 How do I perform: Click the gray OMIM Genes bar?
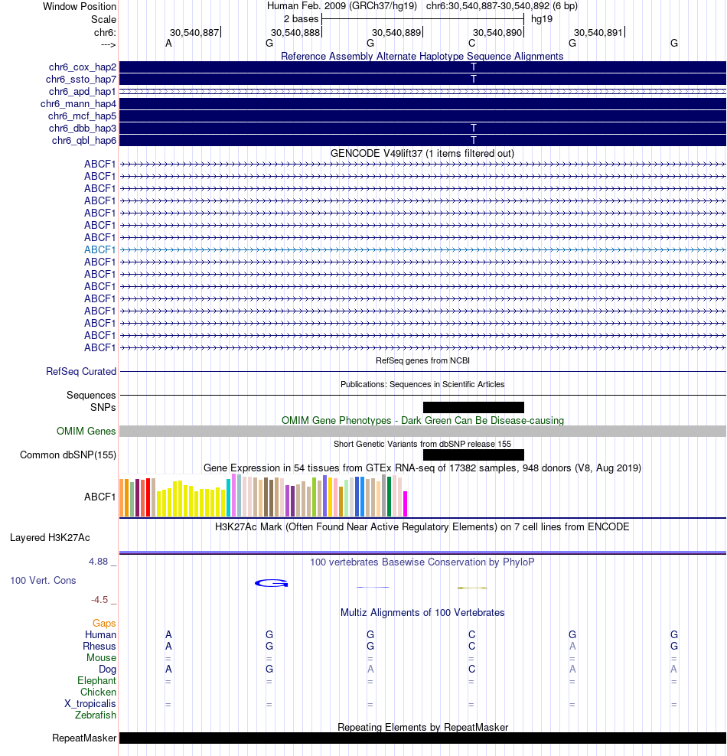point(422,431)
